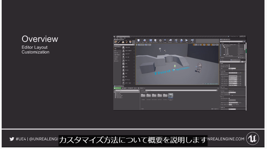Select the Place mode icon in Modes panel
The height and width of the screenshot is (149, 267).
pos(116,42)
